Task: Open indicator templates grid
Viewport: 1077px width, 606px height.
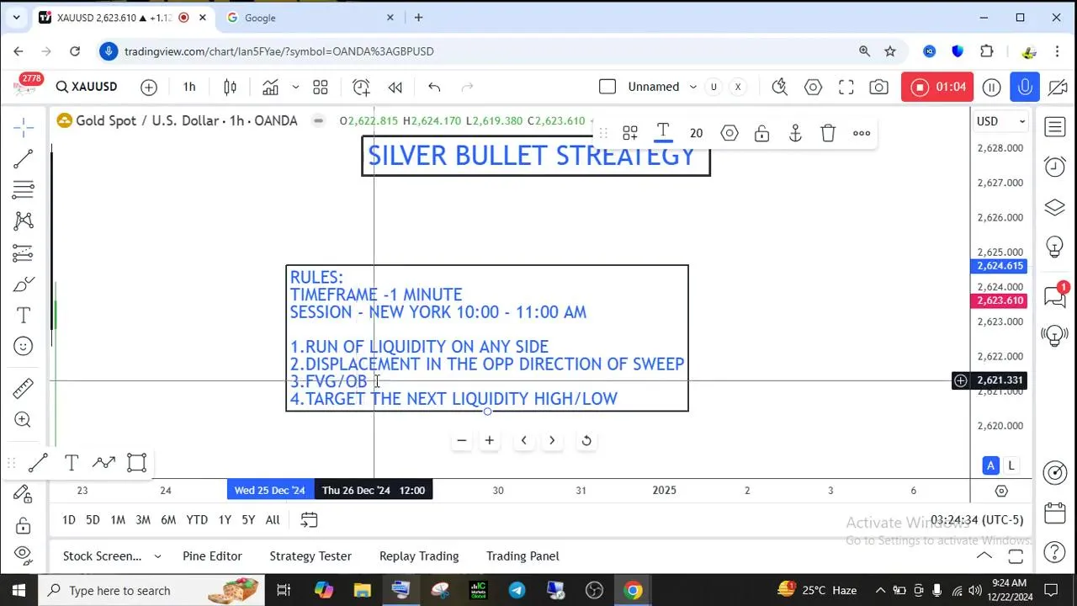Action: tap(321, 87)
